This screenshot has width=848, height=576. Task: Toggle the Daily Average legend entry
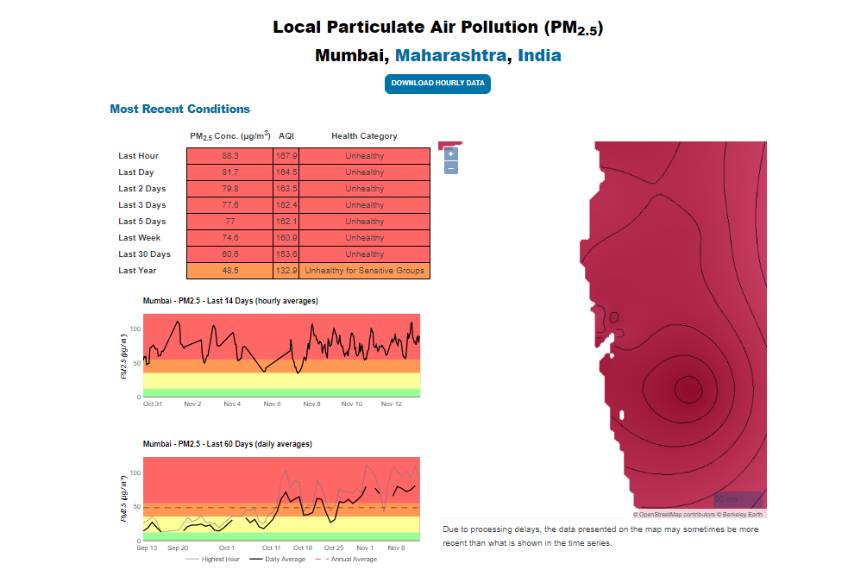tap(276, 559)
